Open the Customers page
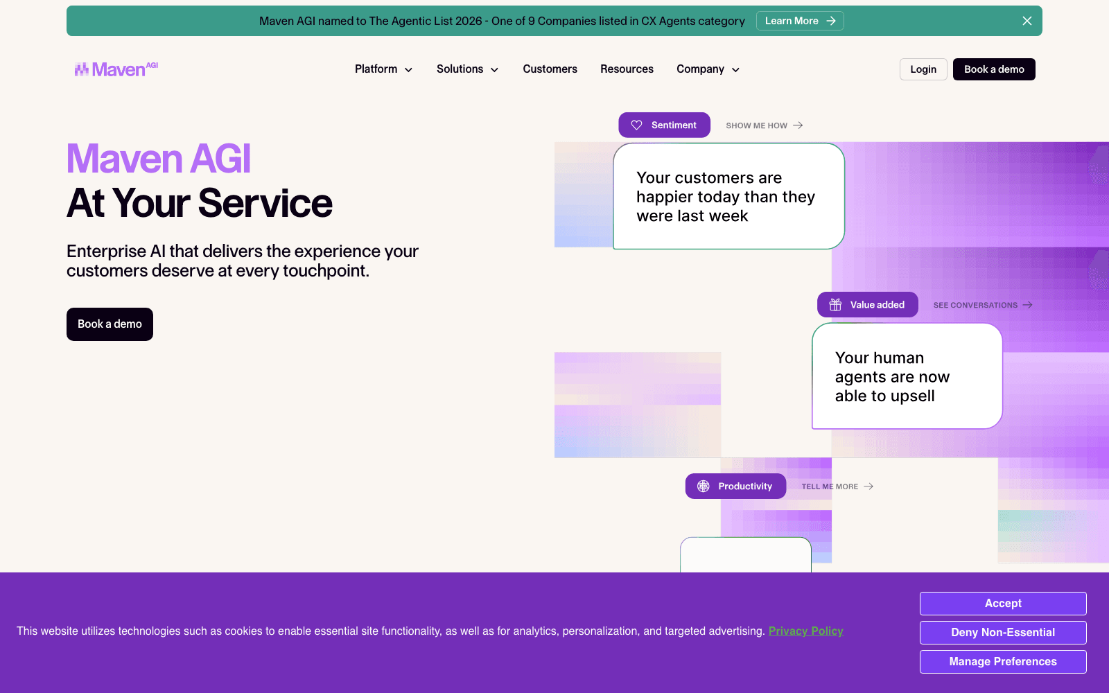Viewport: 1109px width, 693px height. 550,69
